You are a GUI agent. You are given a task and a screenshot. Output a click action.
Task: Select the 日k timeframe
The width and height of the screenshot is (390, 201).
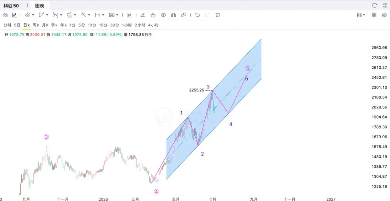(x=27, y=25)
